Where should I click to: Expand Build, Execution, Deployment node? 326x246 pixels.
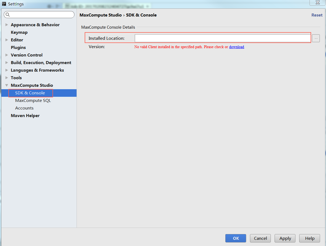point(7,63)
